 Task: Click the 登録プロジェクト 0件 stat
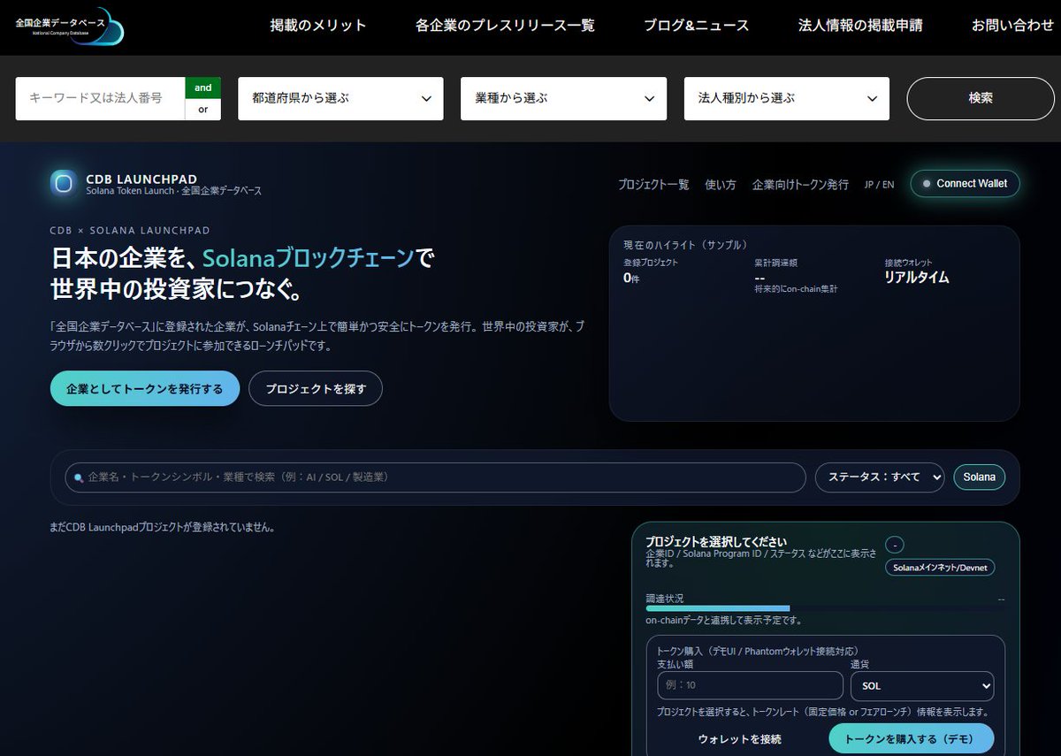coord(651,271)
